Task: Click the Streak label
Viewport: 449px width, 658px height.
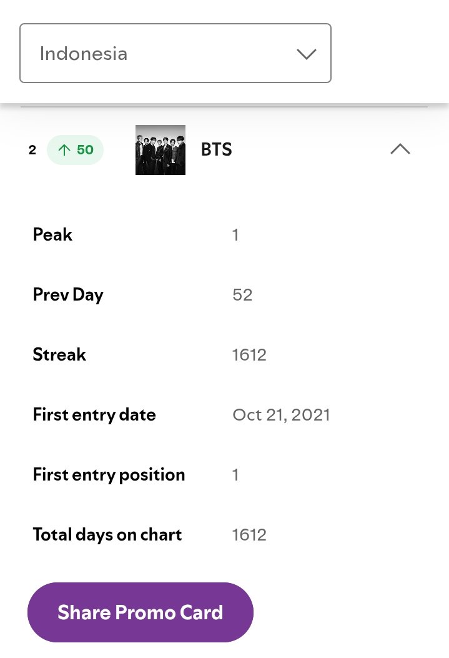Action: click(59, 354)
